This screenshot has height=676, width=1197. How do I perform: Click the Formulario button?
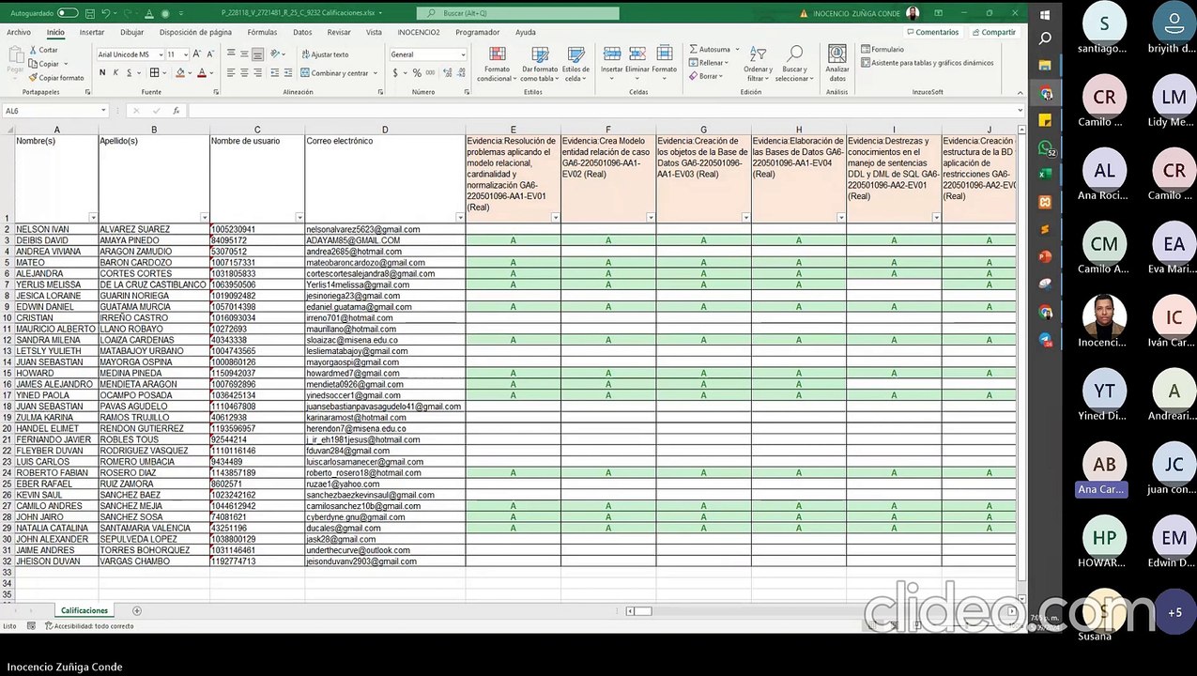click(x=883, y=50)
